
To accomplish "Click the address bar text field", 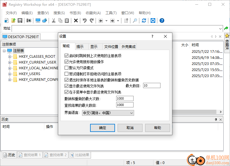I will (x=116, y=29).
